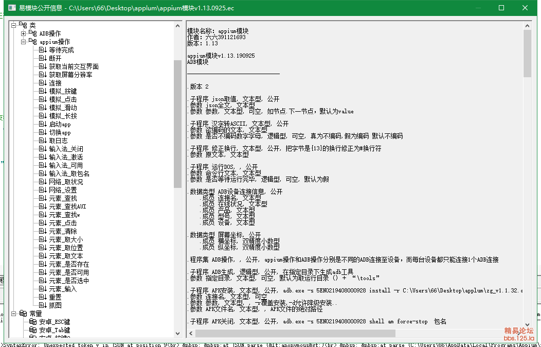The width and height of the screenshot is (541, 347).
Task: Click the tree panel's vertical scrollbar thumb
Action: pos(178,124)
